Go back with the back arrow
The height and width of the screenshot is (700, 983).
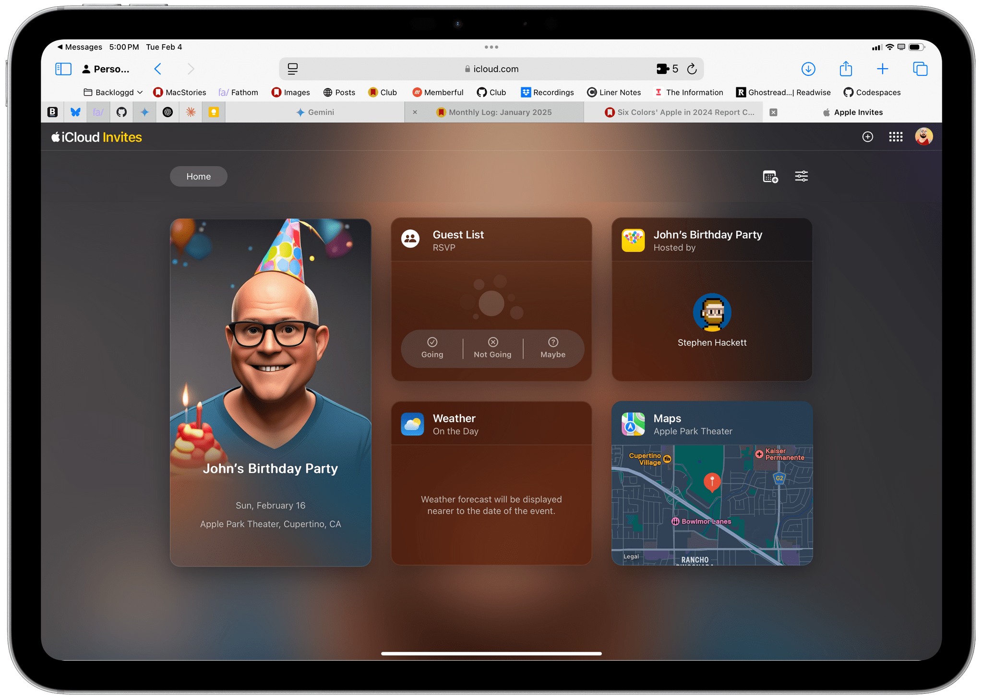point(158,69)
